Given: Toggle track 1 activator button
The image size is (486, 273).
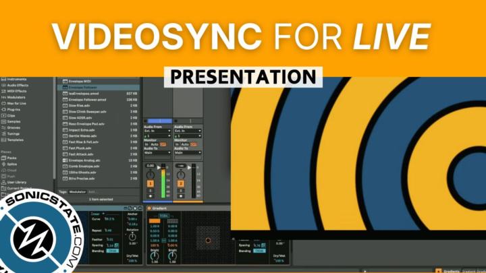Looking at the screenshot, I should click(151, 183).
